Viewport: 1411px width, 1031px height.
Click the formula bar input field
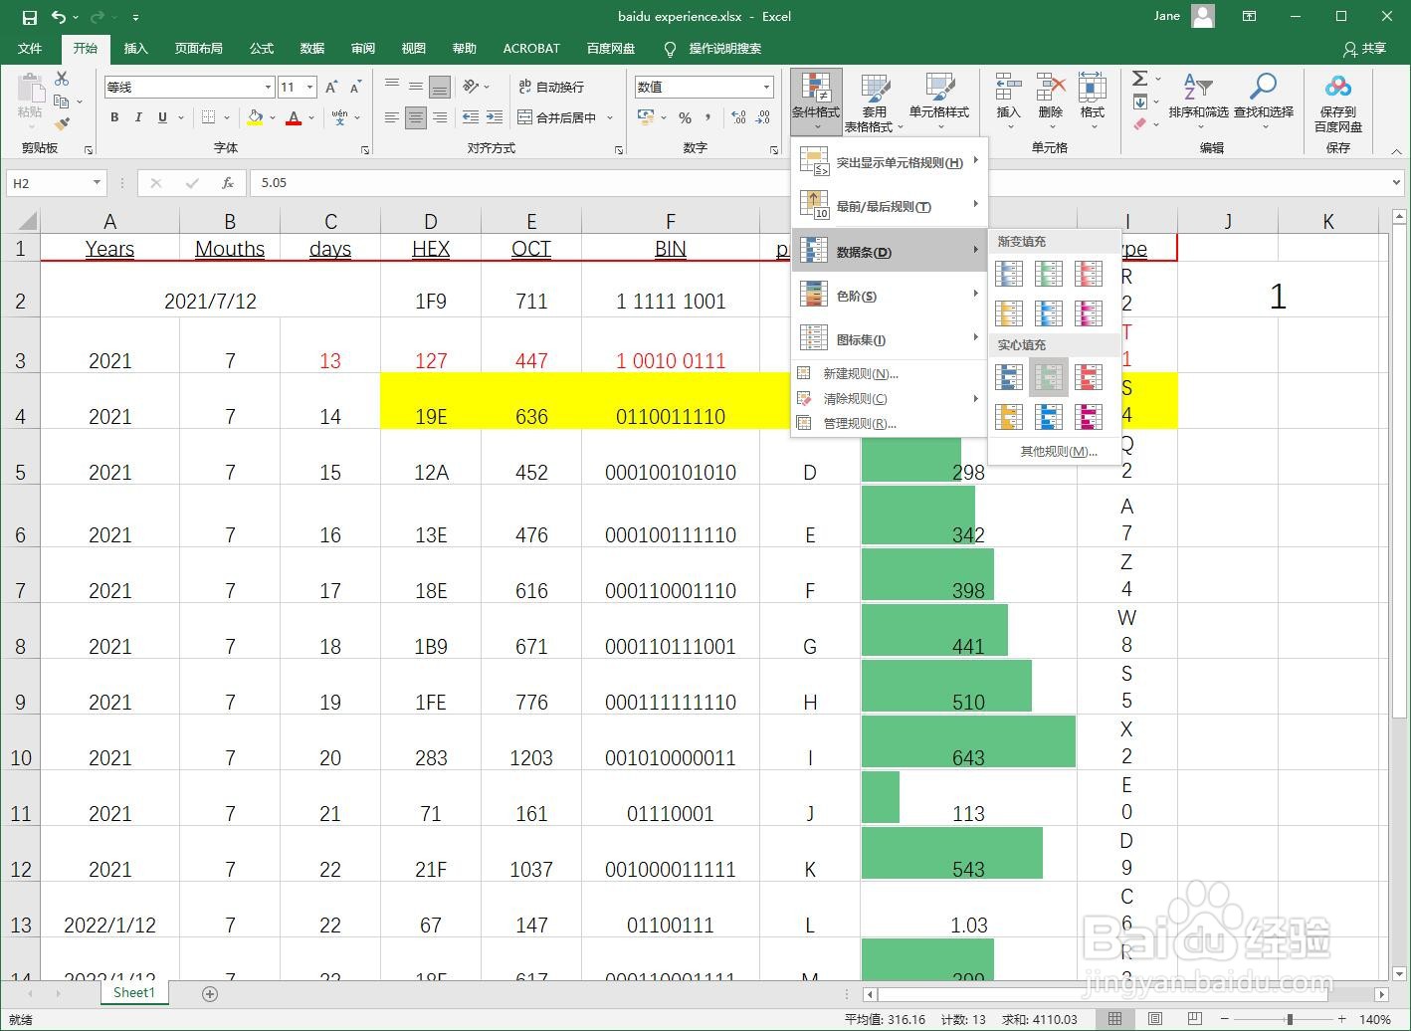[818, 183]
